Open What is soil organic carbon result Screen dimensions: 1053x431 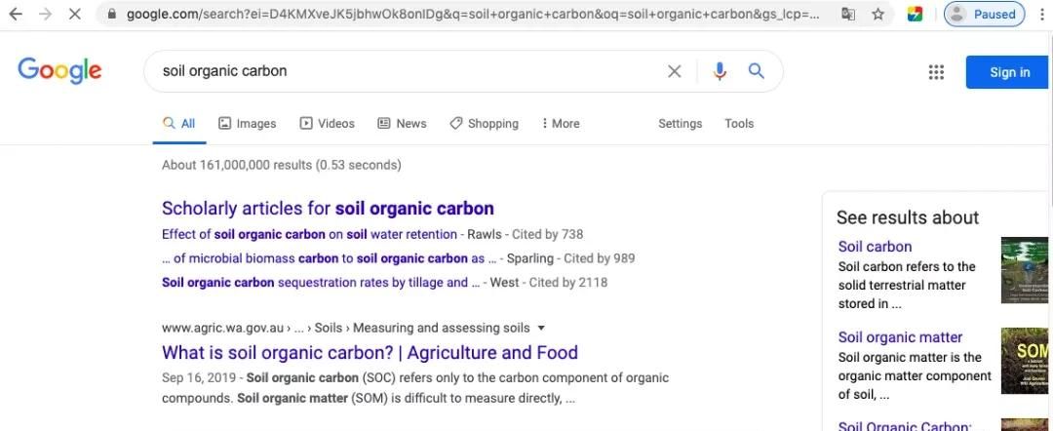click(370, 352)
